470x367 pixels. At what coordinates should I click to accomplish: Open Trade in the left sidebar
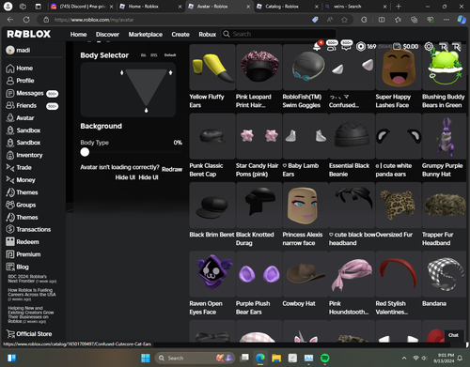point(19,168)
